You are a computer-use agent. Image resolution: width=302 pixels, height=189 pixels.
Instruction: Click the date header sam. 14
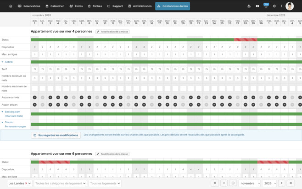[x=136, y=22]
